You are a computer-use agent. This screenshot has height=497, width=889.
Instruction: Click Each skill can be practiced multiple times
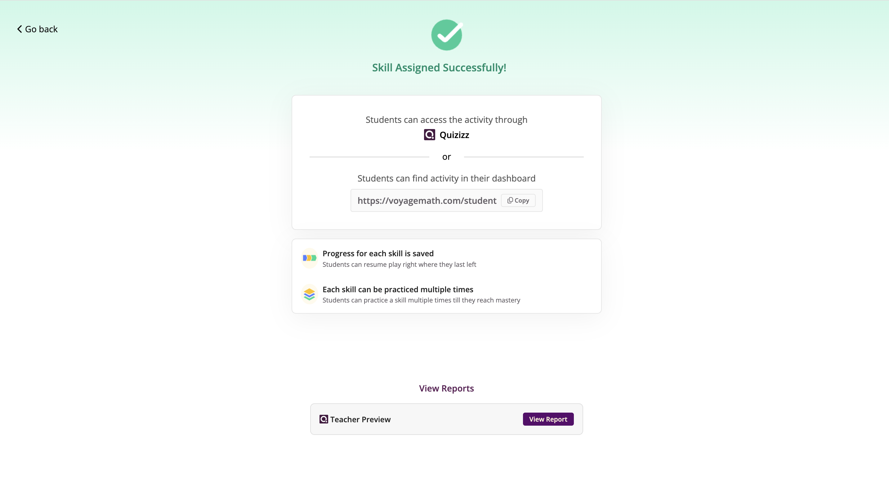tap(398, 289)
